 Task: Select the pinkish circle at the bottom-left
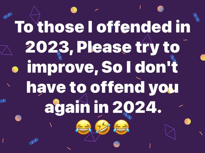[18, 118]
